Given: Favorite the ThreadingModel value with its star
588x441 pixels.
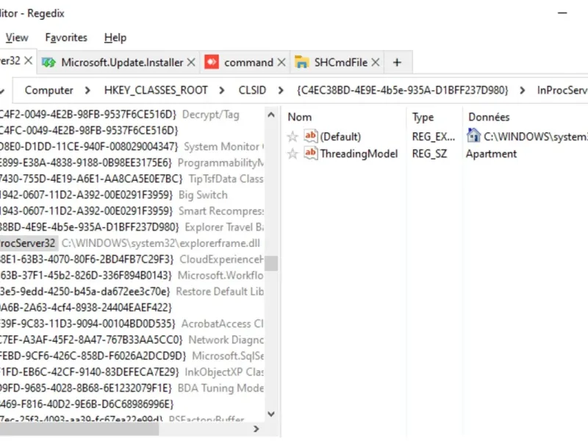Looking at the screenshot, I should click(x=293, y=154).
